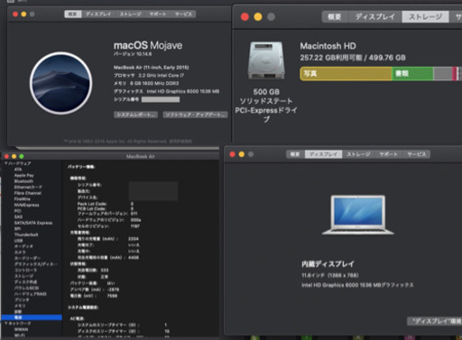462x340 pixels.
Task: Click the macOS Mojave logo image
Action: 60,83
